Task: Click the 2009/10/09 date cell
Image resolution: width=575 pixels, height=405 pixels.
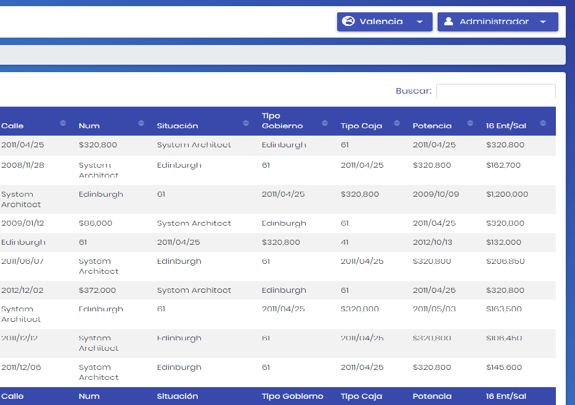Action: coord(436,194)
